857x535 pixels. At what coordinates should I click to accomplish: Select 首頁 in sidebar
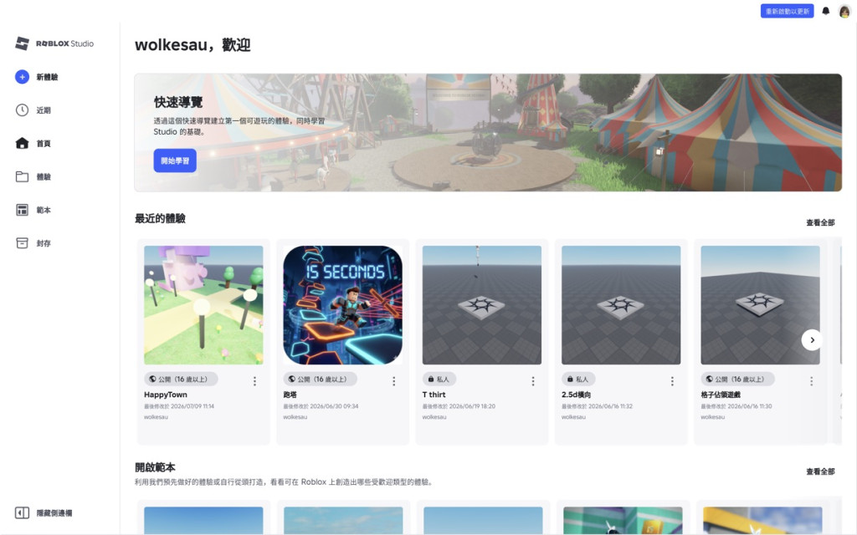[x=44, y=144]
